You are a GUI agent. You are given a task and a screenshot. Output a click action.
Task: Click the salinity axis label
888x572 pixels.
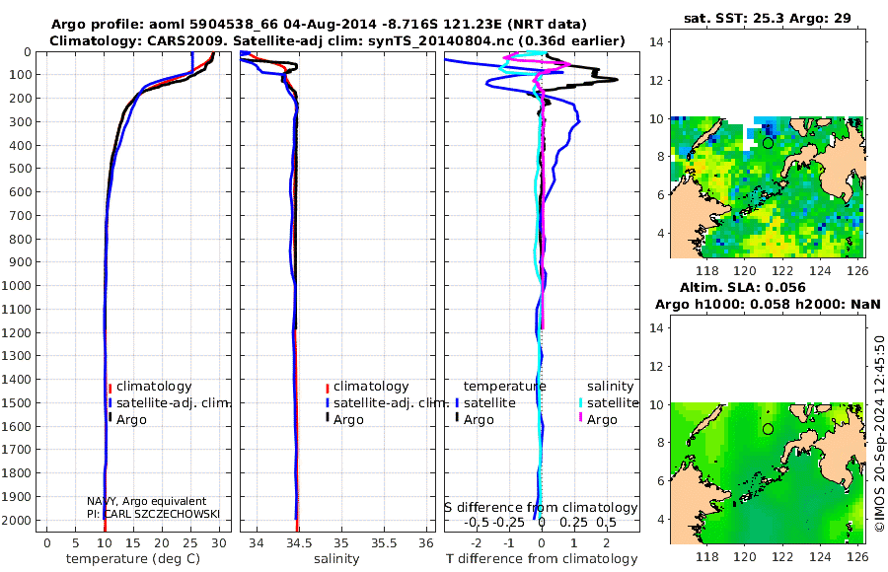336,559
